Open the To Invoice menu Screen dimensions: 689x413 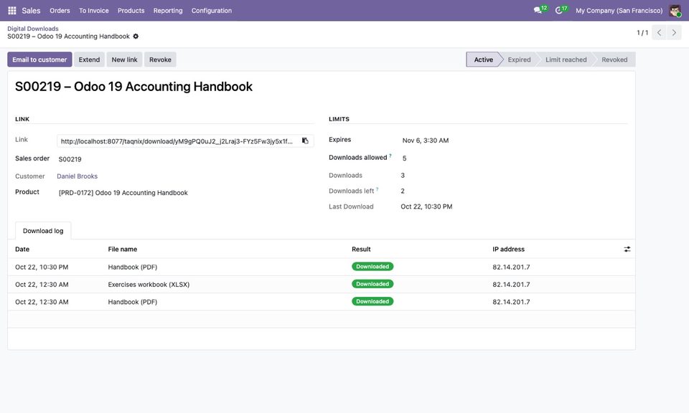point(93,11)
